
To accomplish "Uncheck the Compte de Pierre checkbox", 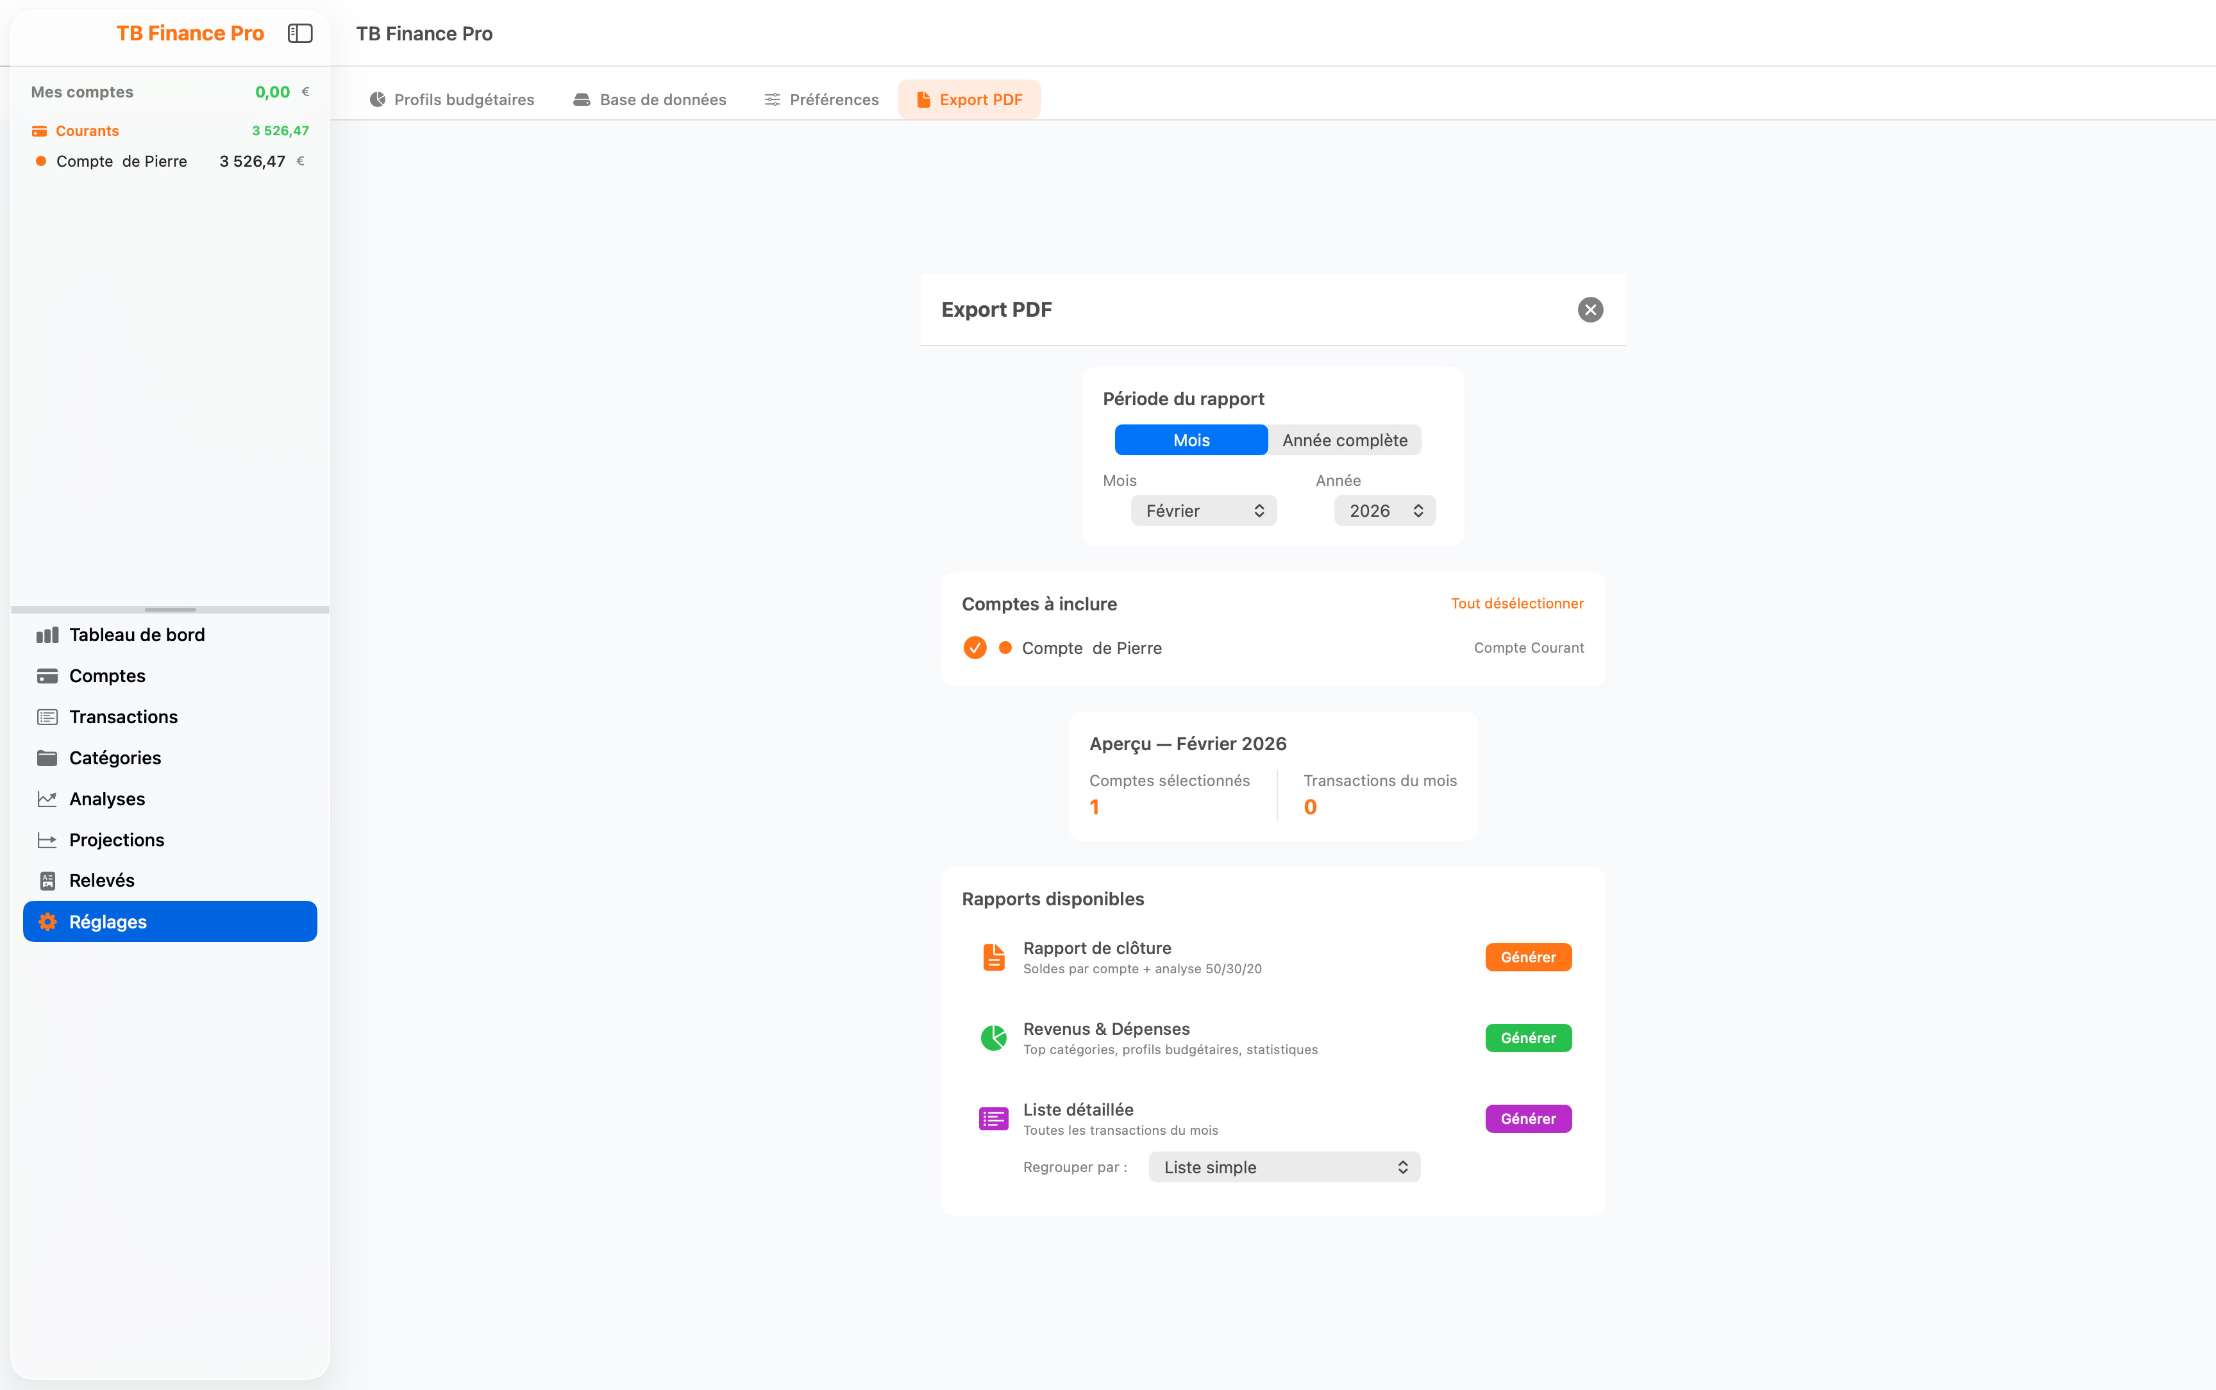I will click(974, 648).
